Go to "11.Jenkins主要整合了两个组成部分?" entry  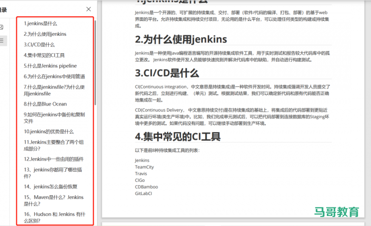point(54,145)
